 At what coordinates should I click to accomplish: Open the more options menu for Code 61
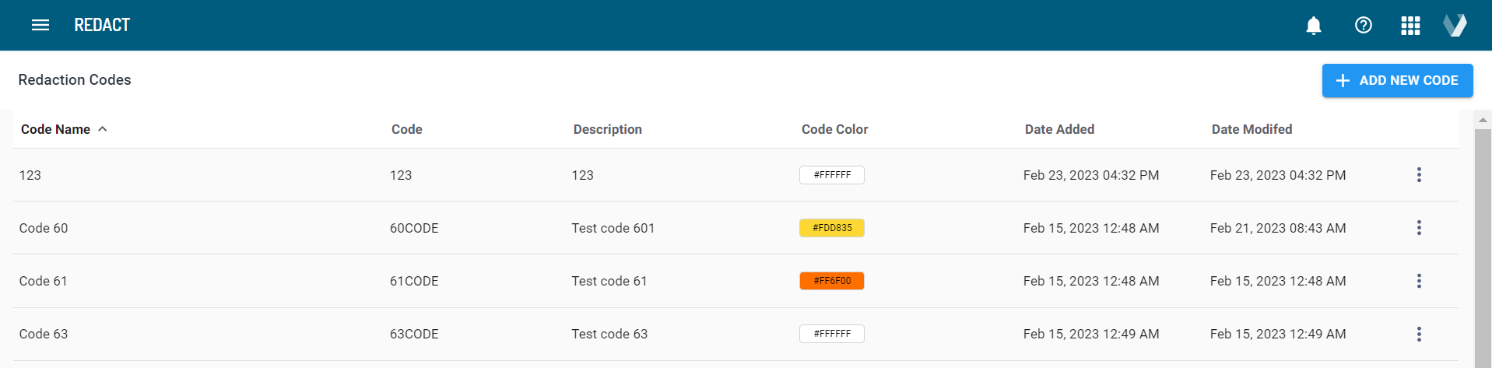(1418, 281)
